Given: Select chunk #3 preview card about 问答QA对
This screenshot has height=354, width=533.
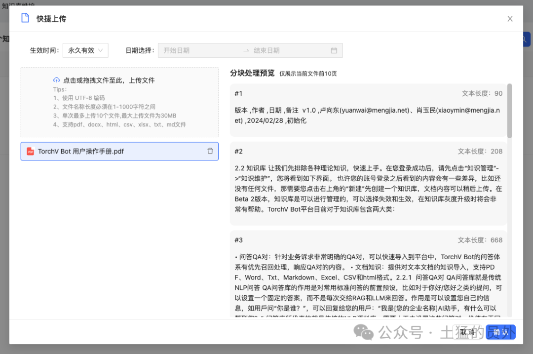Looking at the screenshot, I should click(x=369, y=274).
